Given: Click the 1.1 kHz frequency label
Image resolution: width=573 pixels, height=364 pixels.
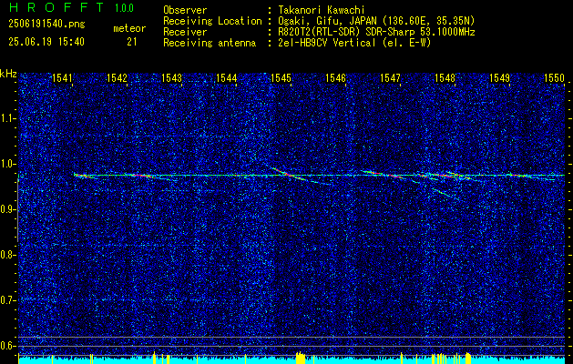Looking at the screenshot, I should coord(7,118).
